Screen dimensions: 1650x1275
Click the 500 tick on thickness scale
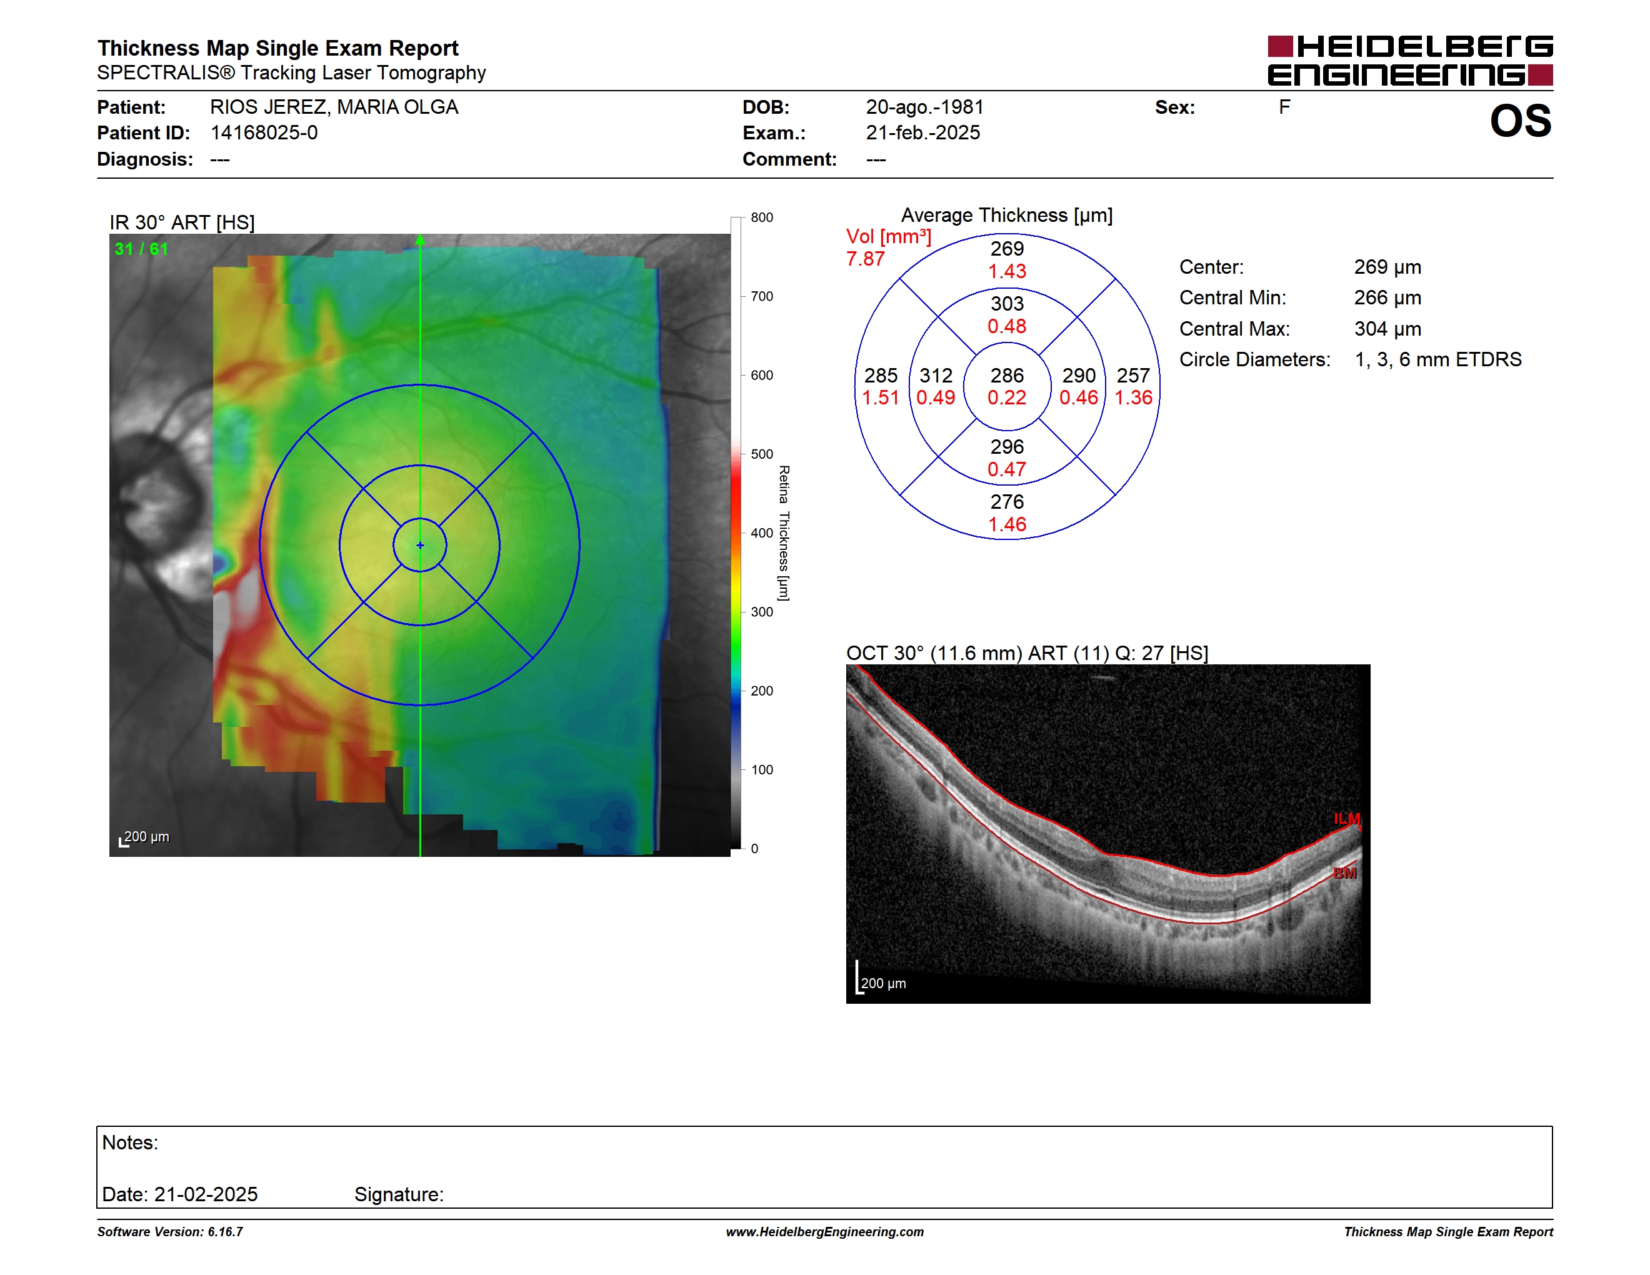coord(761,454)
